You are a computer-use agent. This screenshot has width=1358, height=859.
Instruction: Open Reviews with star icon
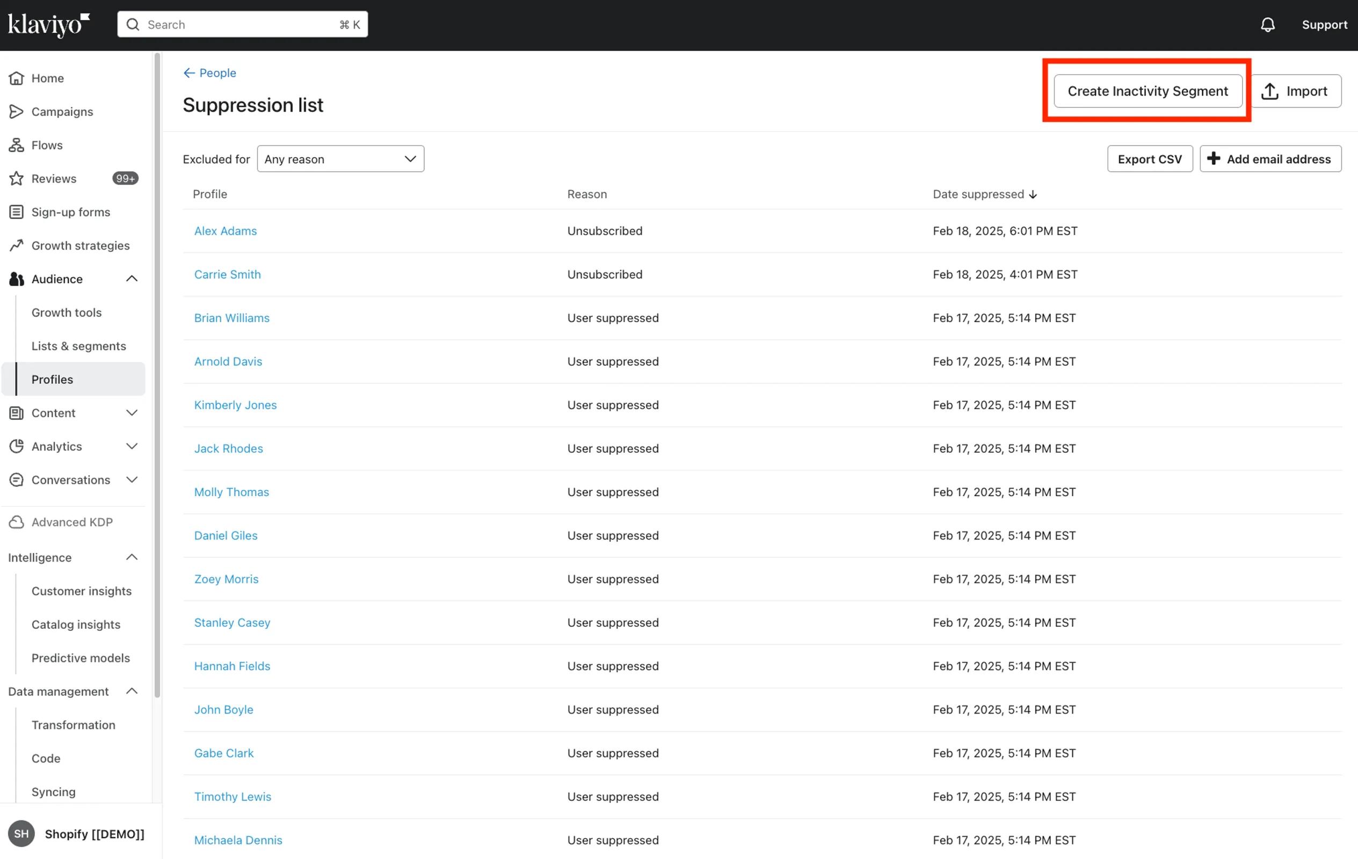click(17, 179)
